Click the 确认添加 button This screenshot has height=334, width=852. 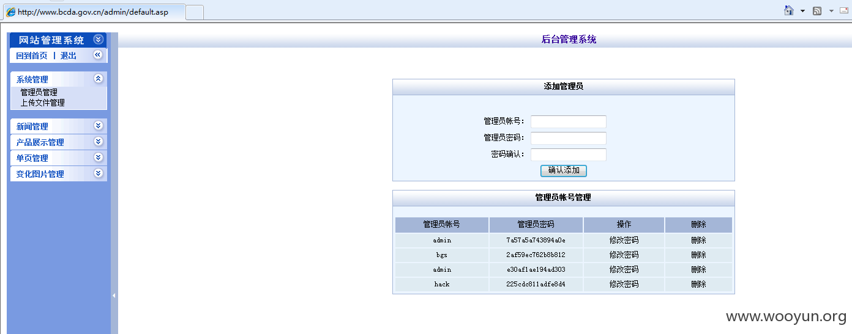[x=564, y=170]
